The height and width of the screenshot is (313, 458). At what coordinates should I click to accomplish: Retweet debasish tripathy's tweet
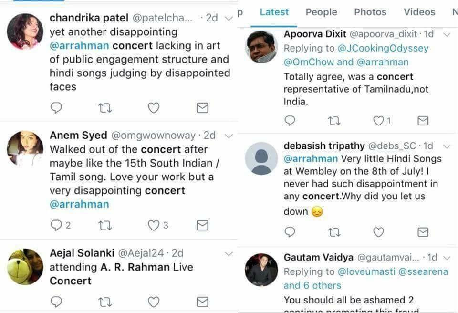(x=334, y=232)
